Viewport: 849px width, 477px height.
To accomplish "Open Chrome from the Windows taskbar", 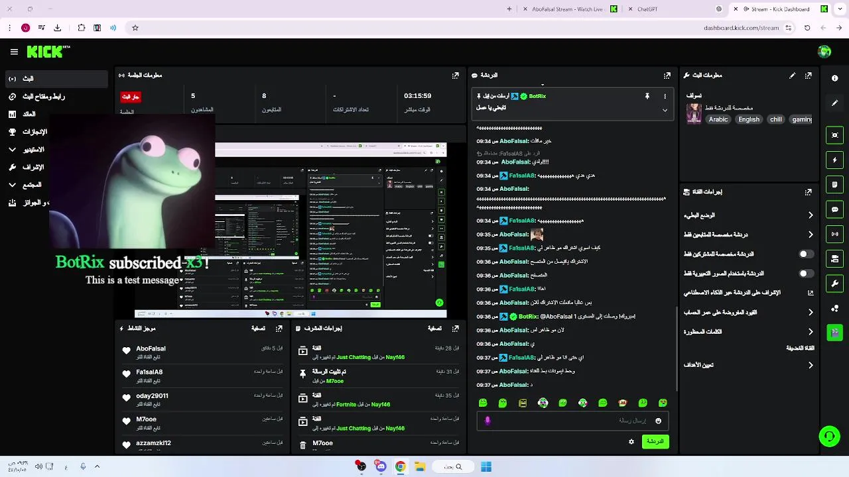I will coord(400,466).
